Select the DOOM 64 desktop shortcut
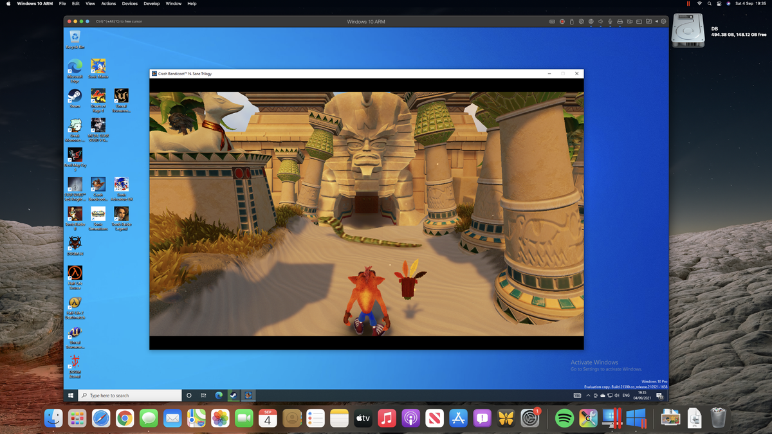The height and width of the screenshot is (434, 772). pos(75,246)
